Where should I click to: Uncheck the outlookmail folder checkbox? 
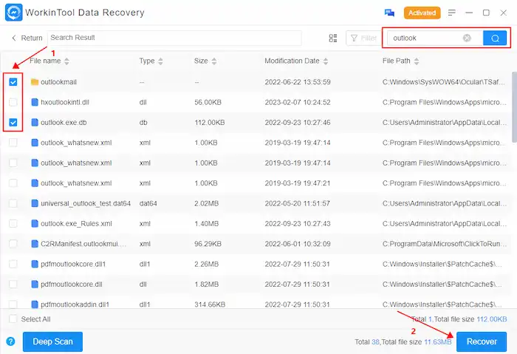pos(13,81)
